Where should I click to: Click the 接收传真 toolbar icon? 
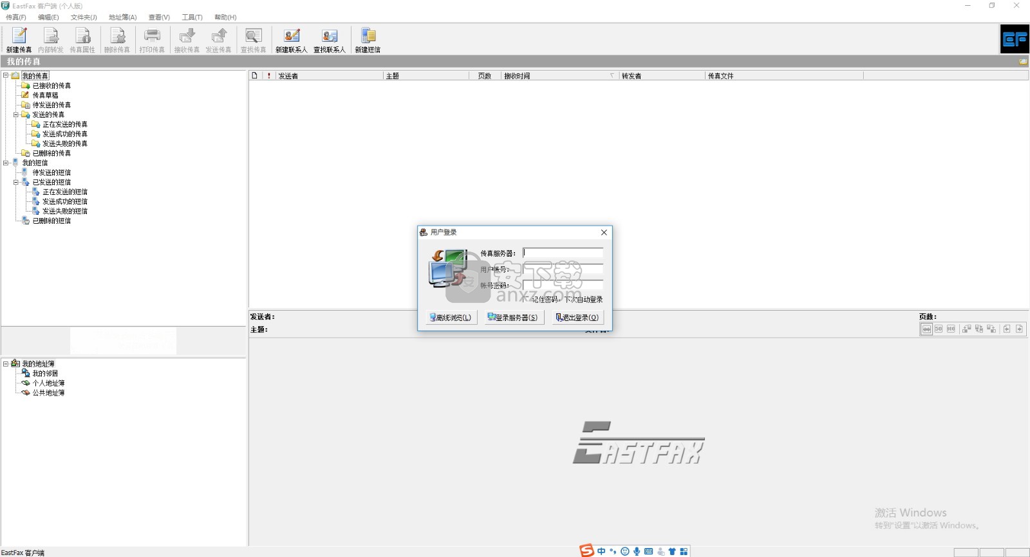tap(187, 40)
